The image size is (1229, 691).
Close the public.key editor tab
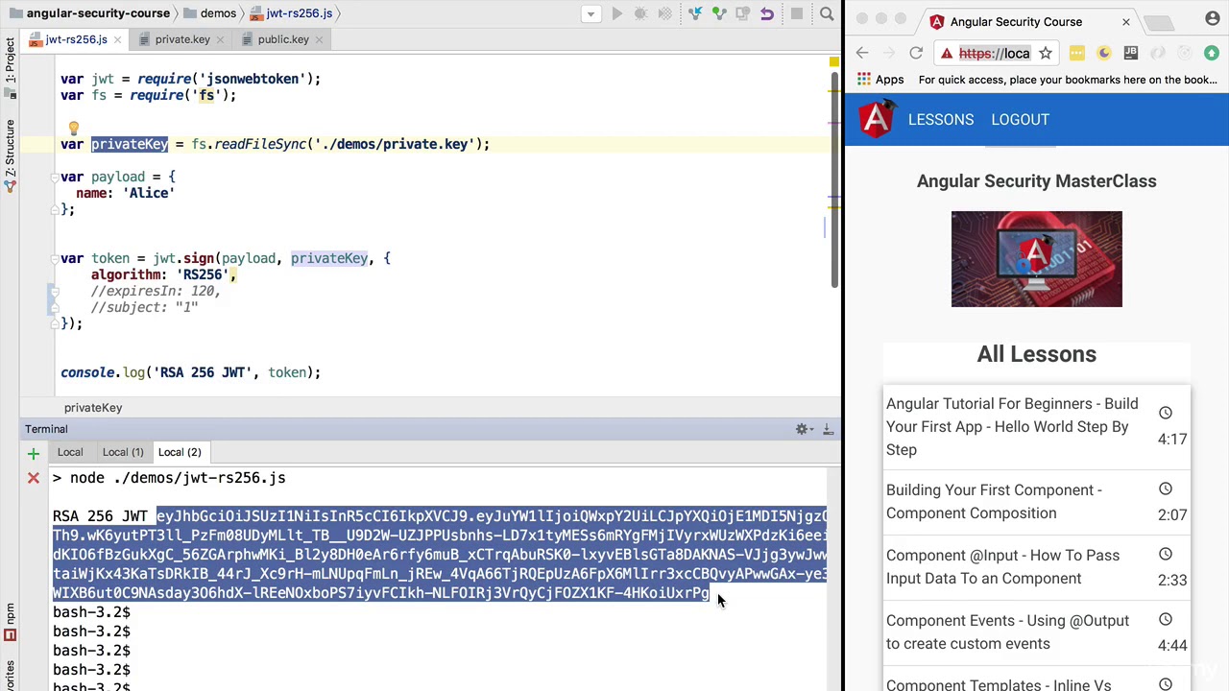320,39
